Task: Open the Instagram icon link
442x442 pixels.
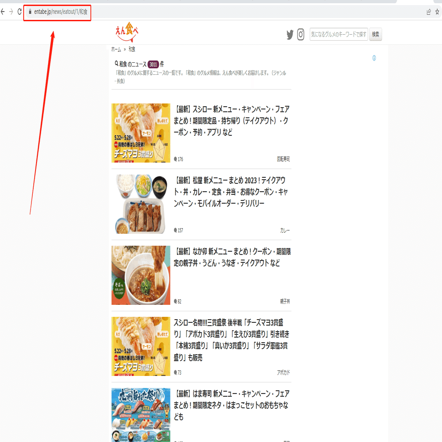Action: coord(301,35)
